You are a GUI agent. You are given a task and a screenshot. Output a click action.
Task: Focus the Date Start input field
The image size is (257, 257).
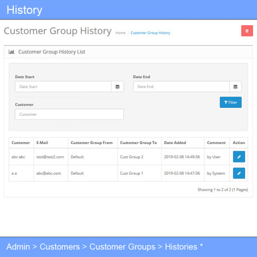coord(63,87)
